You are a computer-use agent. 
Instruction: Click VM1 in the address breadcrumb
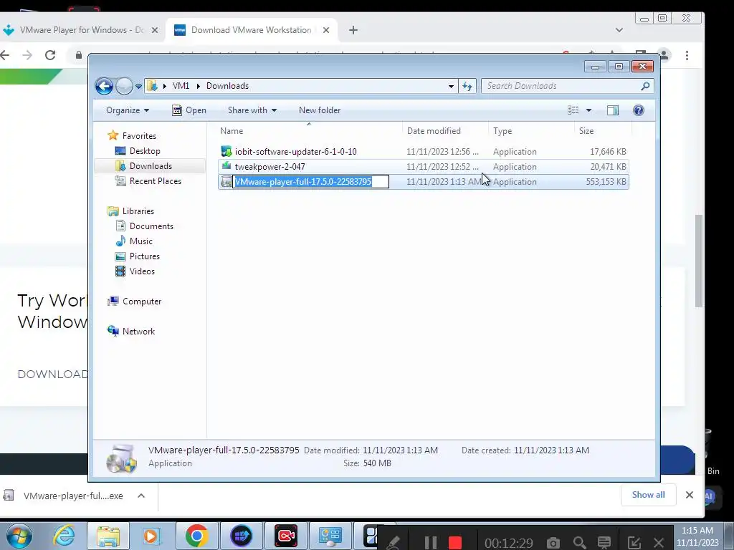(x=181, y=86)
